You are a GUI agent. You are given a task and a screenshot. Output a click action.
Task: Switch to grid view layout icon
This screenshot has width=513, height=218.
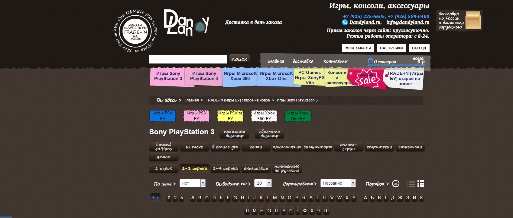point(421,184)
